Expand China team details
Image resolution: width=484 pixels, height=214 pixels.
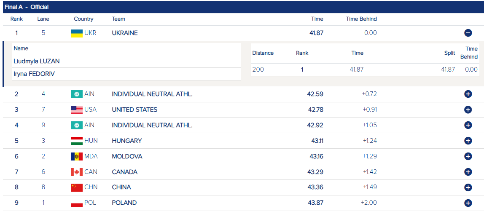(468, 187)
